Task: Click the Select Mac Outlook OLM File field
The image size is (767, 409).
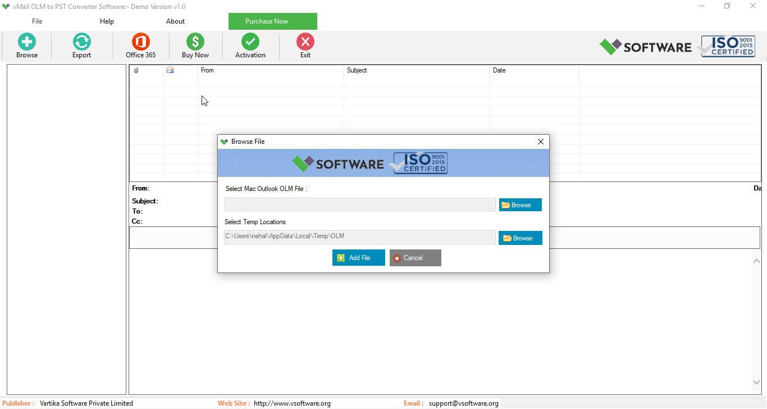Action: click(x=360, y=204)
